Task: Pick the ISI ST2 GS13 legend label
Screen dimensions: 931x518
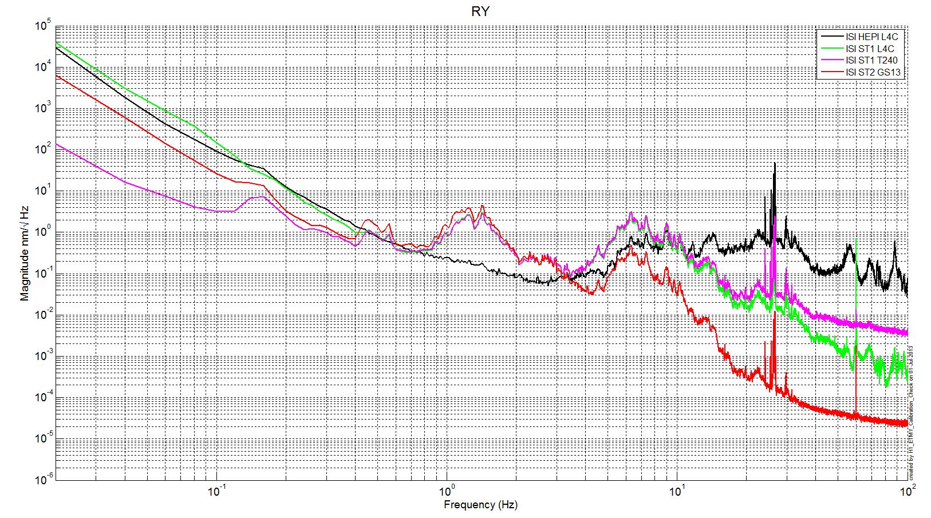Action: (873, 72)
